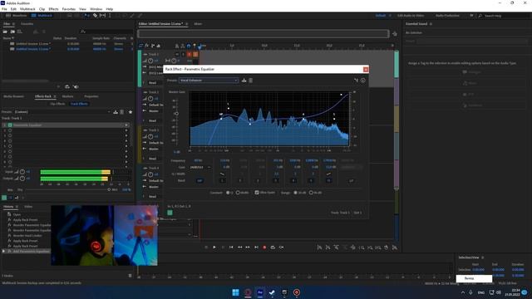Select the Razor tool in top toolbar
This screenshot has width=532, height=299.
pyautogui.click(x=95, y=16)
